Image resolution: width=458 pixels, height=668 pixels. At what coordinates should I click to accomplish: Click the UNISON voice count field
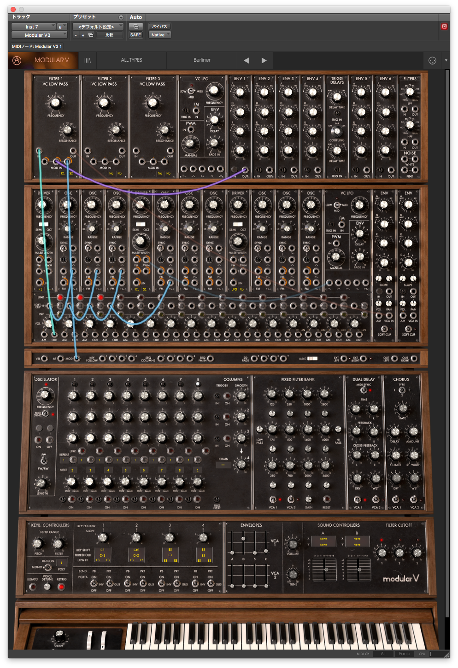point(62,563)
